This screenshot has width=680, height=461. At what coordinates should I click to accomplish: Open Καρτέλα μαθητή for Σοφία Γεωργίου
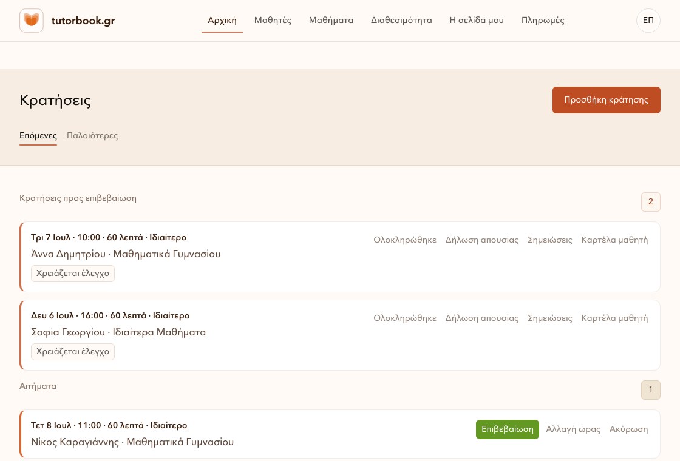614,318
